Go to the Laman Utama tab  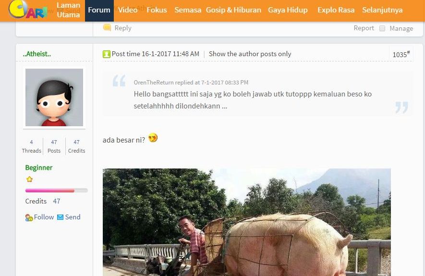(68, 10)
